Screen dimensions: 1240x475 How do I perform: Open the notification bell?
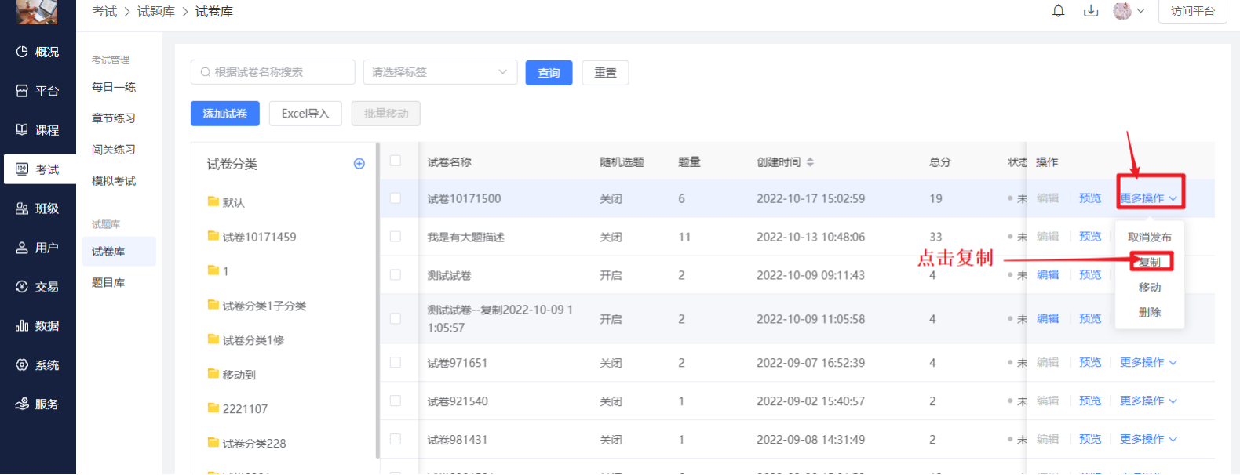pos(1059,11)
